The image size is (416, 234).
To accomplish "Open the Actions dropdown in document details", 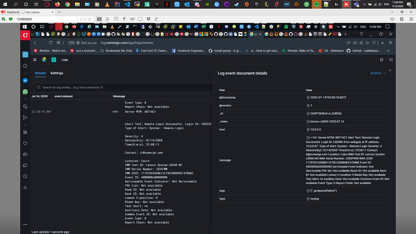I will click(377, 73).
